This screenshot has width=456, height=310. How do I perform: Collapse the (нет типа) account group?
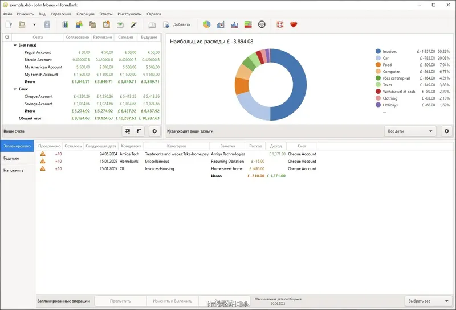15,46
